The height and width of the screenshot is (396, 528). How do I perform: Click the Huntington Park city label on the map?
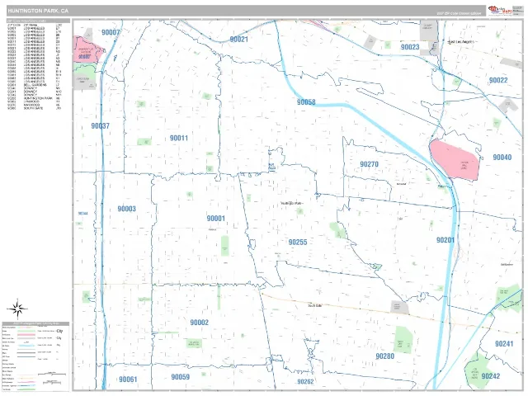pos(291,204)
